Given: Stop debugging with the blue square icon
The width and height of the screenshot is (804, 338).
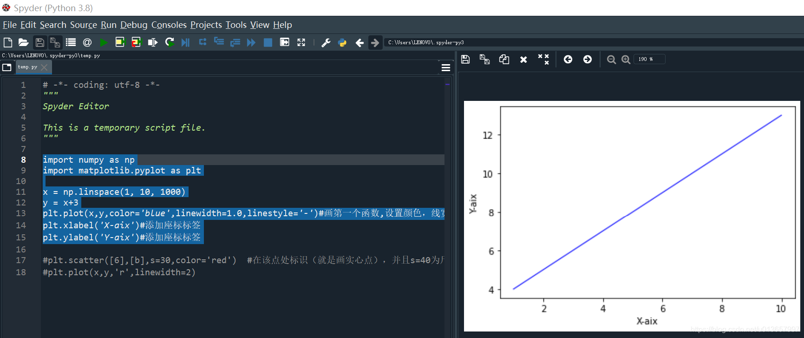Looking at the screenshot, I should (x=268, y=42).
